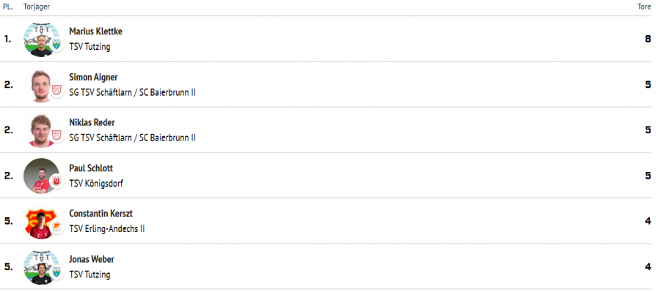Open TSV Erling-Andechs II team link
669x292 pixels.
click(106, 228)
